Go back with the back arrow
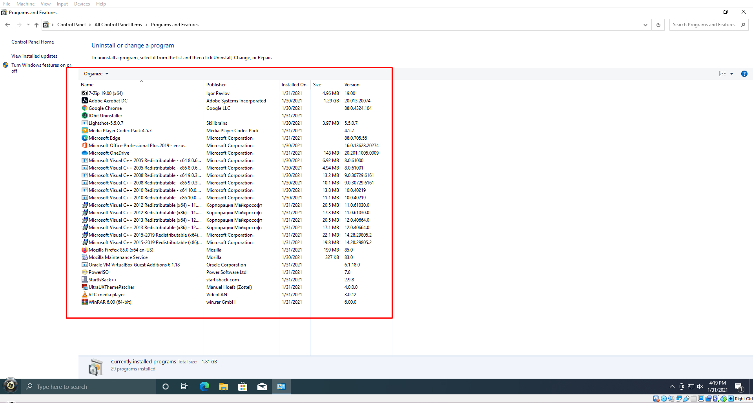The image size is (753, 403). click(7, 25)
